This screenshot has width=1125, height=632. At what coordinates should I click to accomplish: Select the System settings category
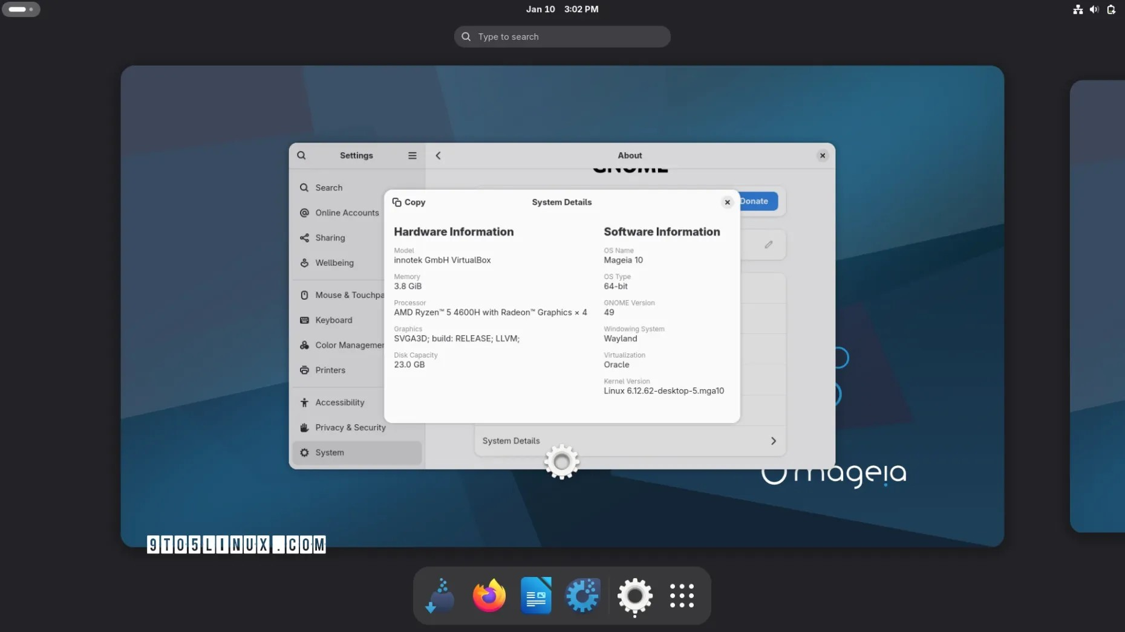[x=330, y=453]
